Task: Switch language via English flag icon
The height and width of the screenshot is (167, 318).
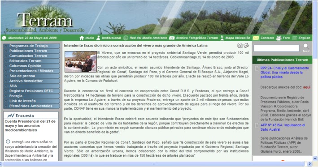Action: [295, 38]
